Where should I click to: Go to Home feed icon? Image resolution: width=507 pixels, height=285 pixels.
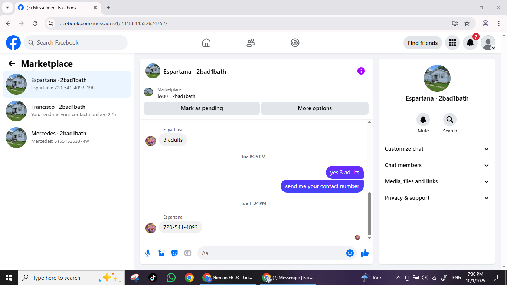pyautogui.click(x=206, y=43)
